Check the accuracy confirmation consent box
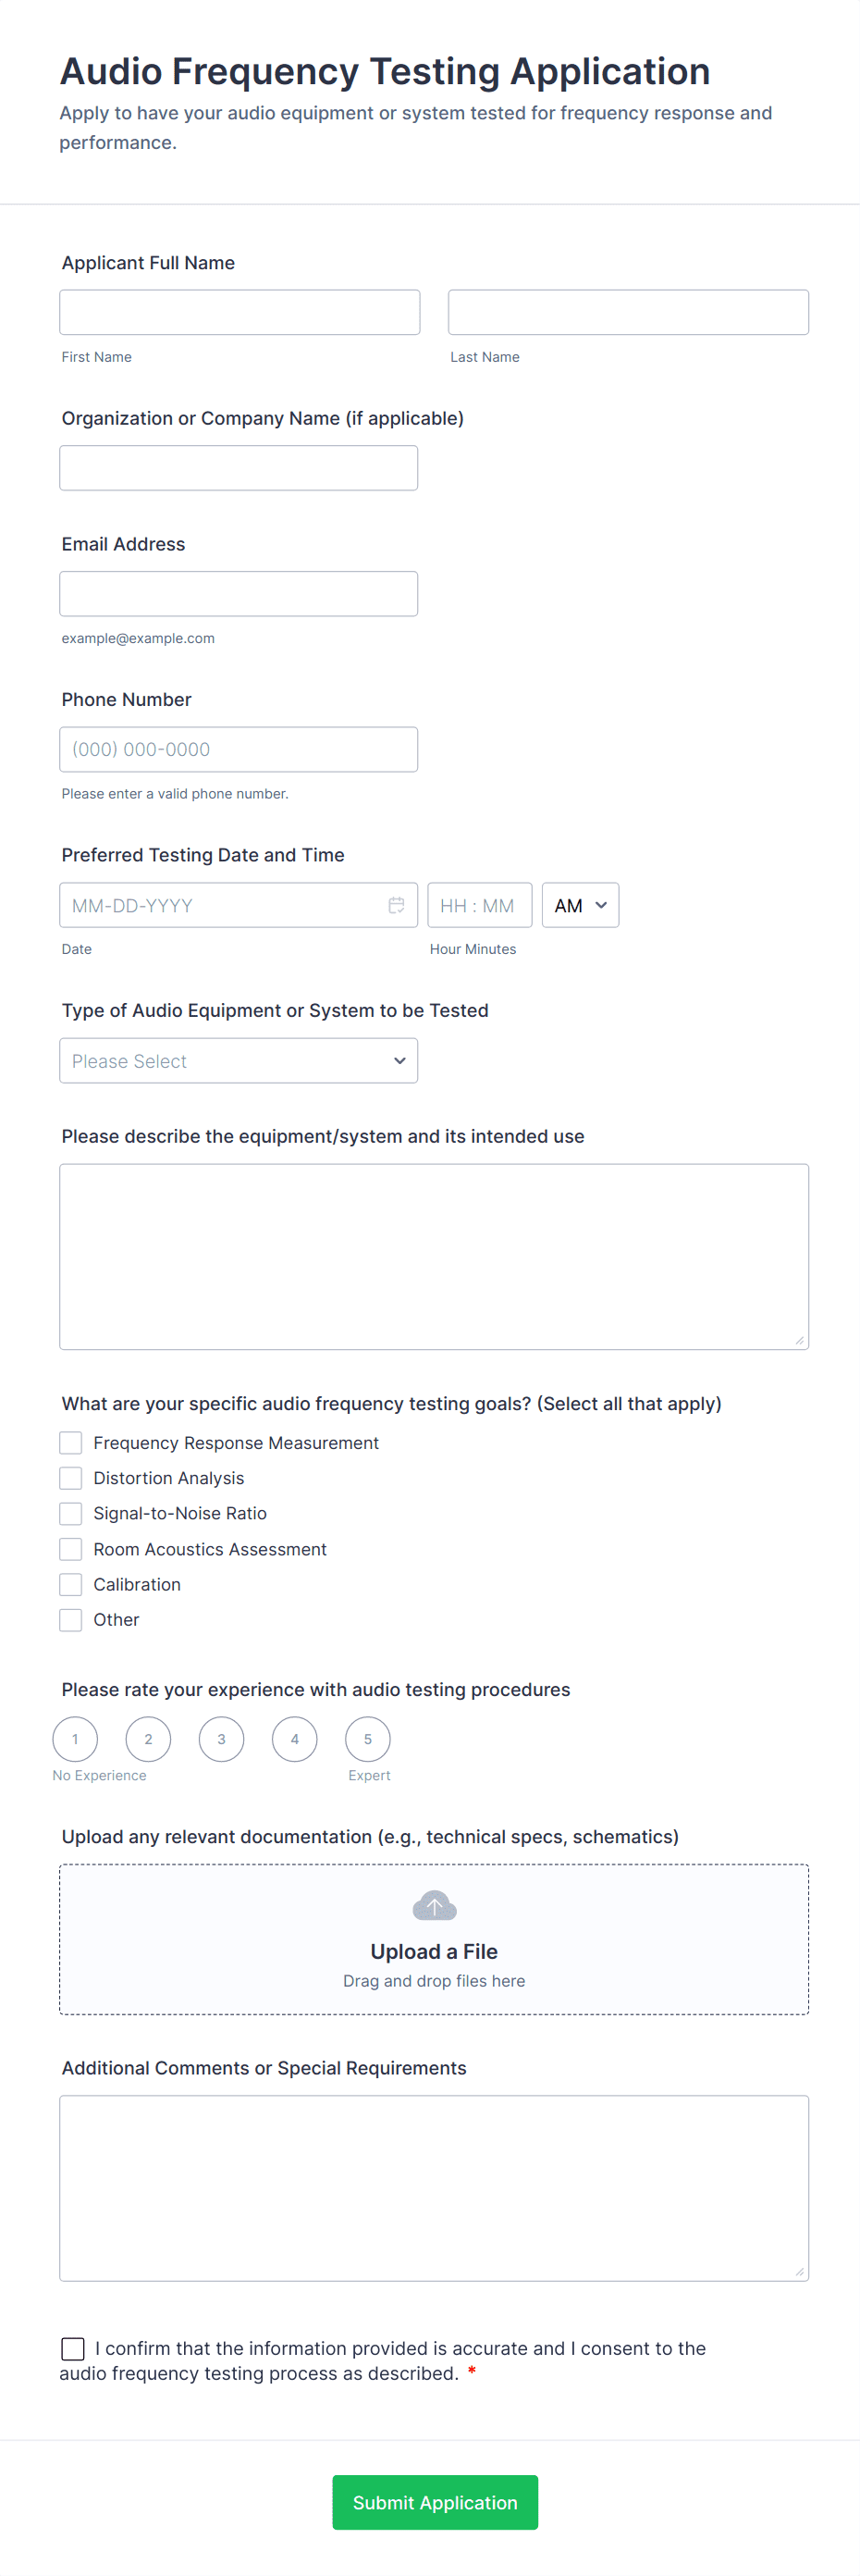This screenshot has width=860, height=2576. pyautogui.click(x=71, y=2348)
